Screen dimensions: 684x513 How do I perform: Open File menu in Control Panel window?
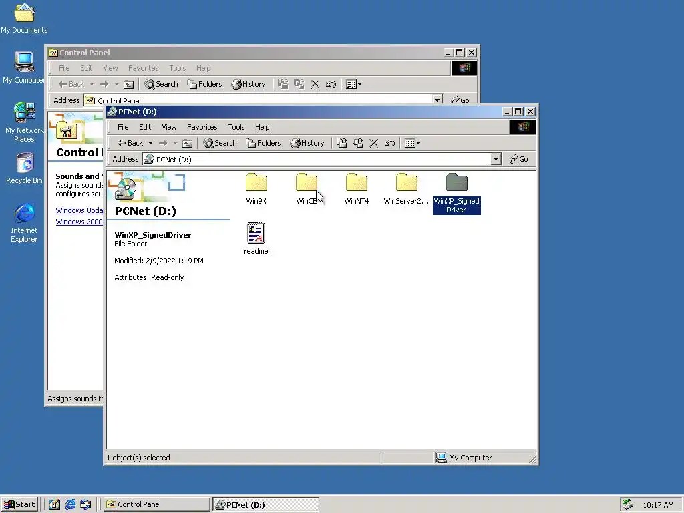tap(64, 68)
